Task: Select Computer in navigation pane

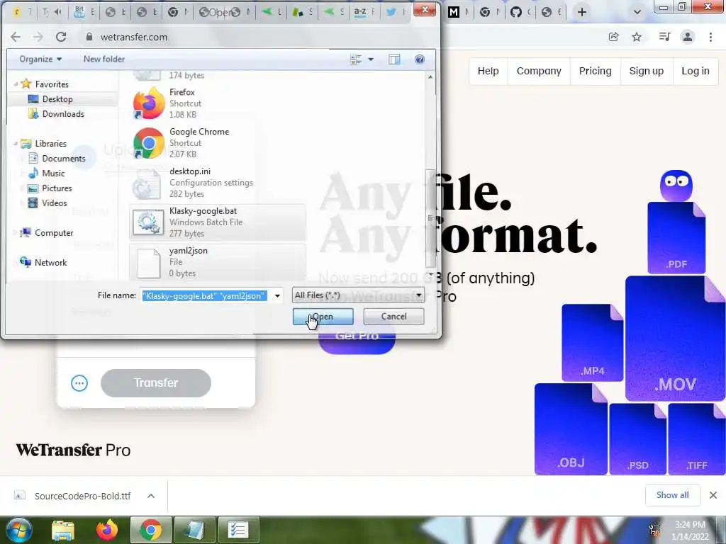Action: pyautogui.click(x=54, y=232)
